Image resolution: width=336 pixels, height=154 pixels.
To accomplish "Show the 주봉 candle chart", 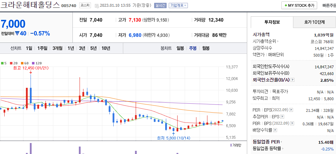I will (x=193, y=48).
